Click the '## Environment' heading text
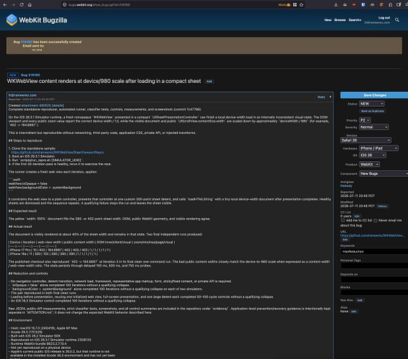 tap(20, 320)
